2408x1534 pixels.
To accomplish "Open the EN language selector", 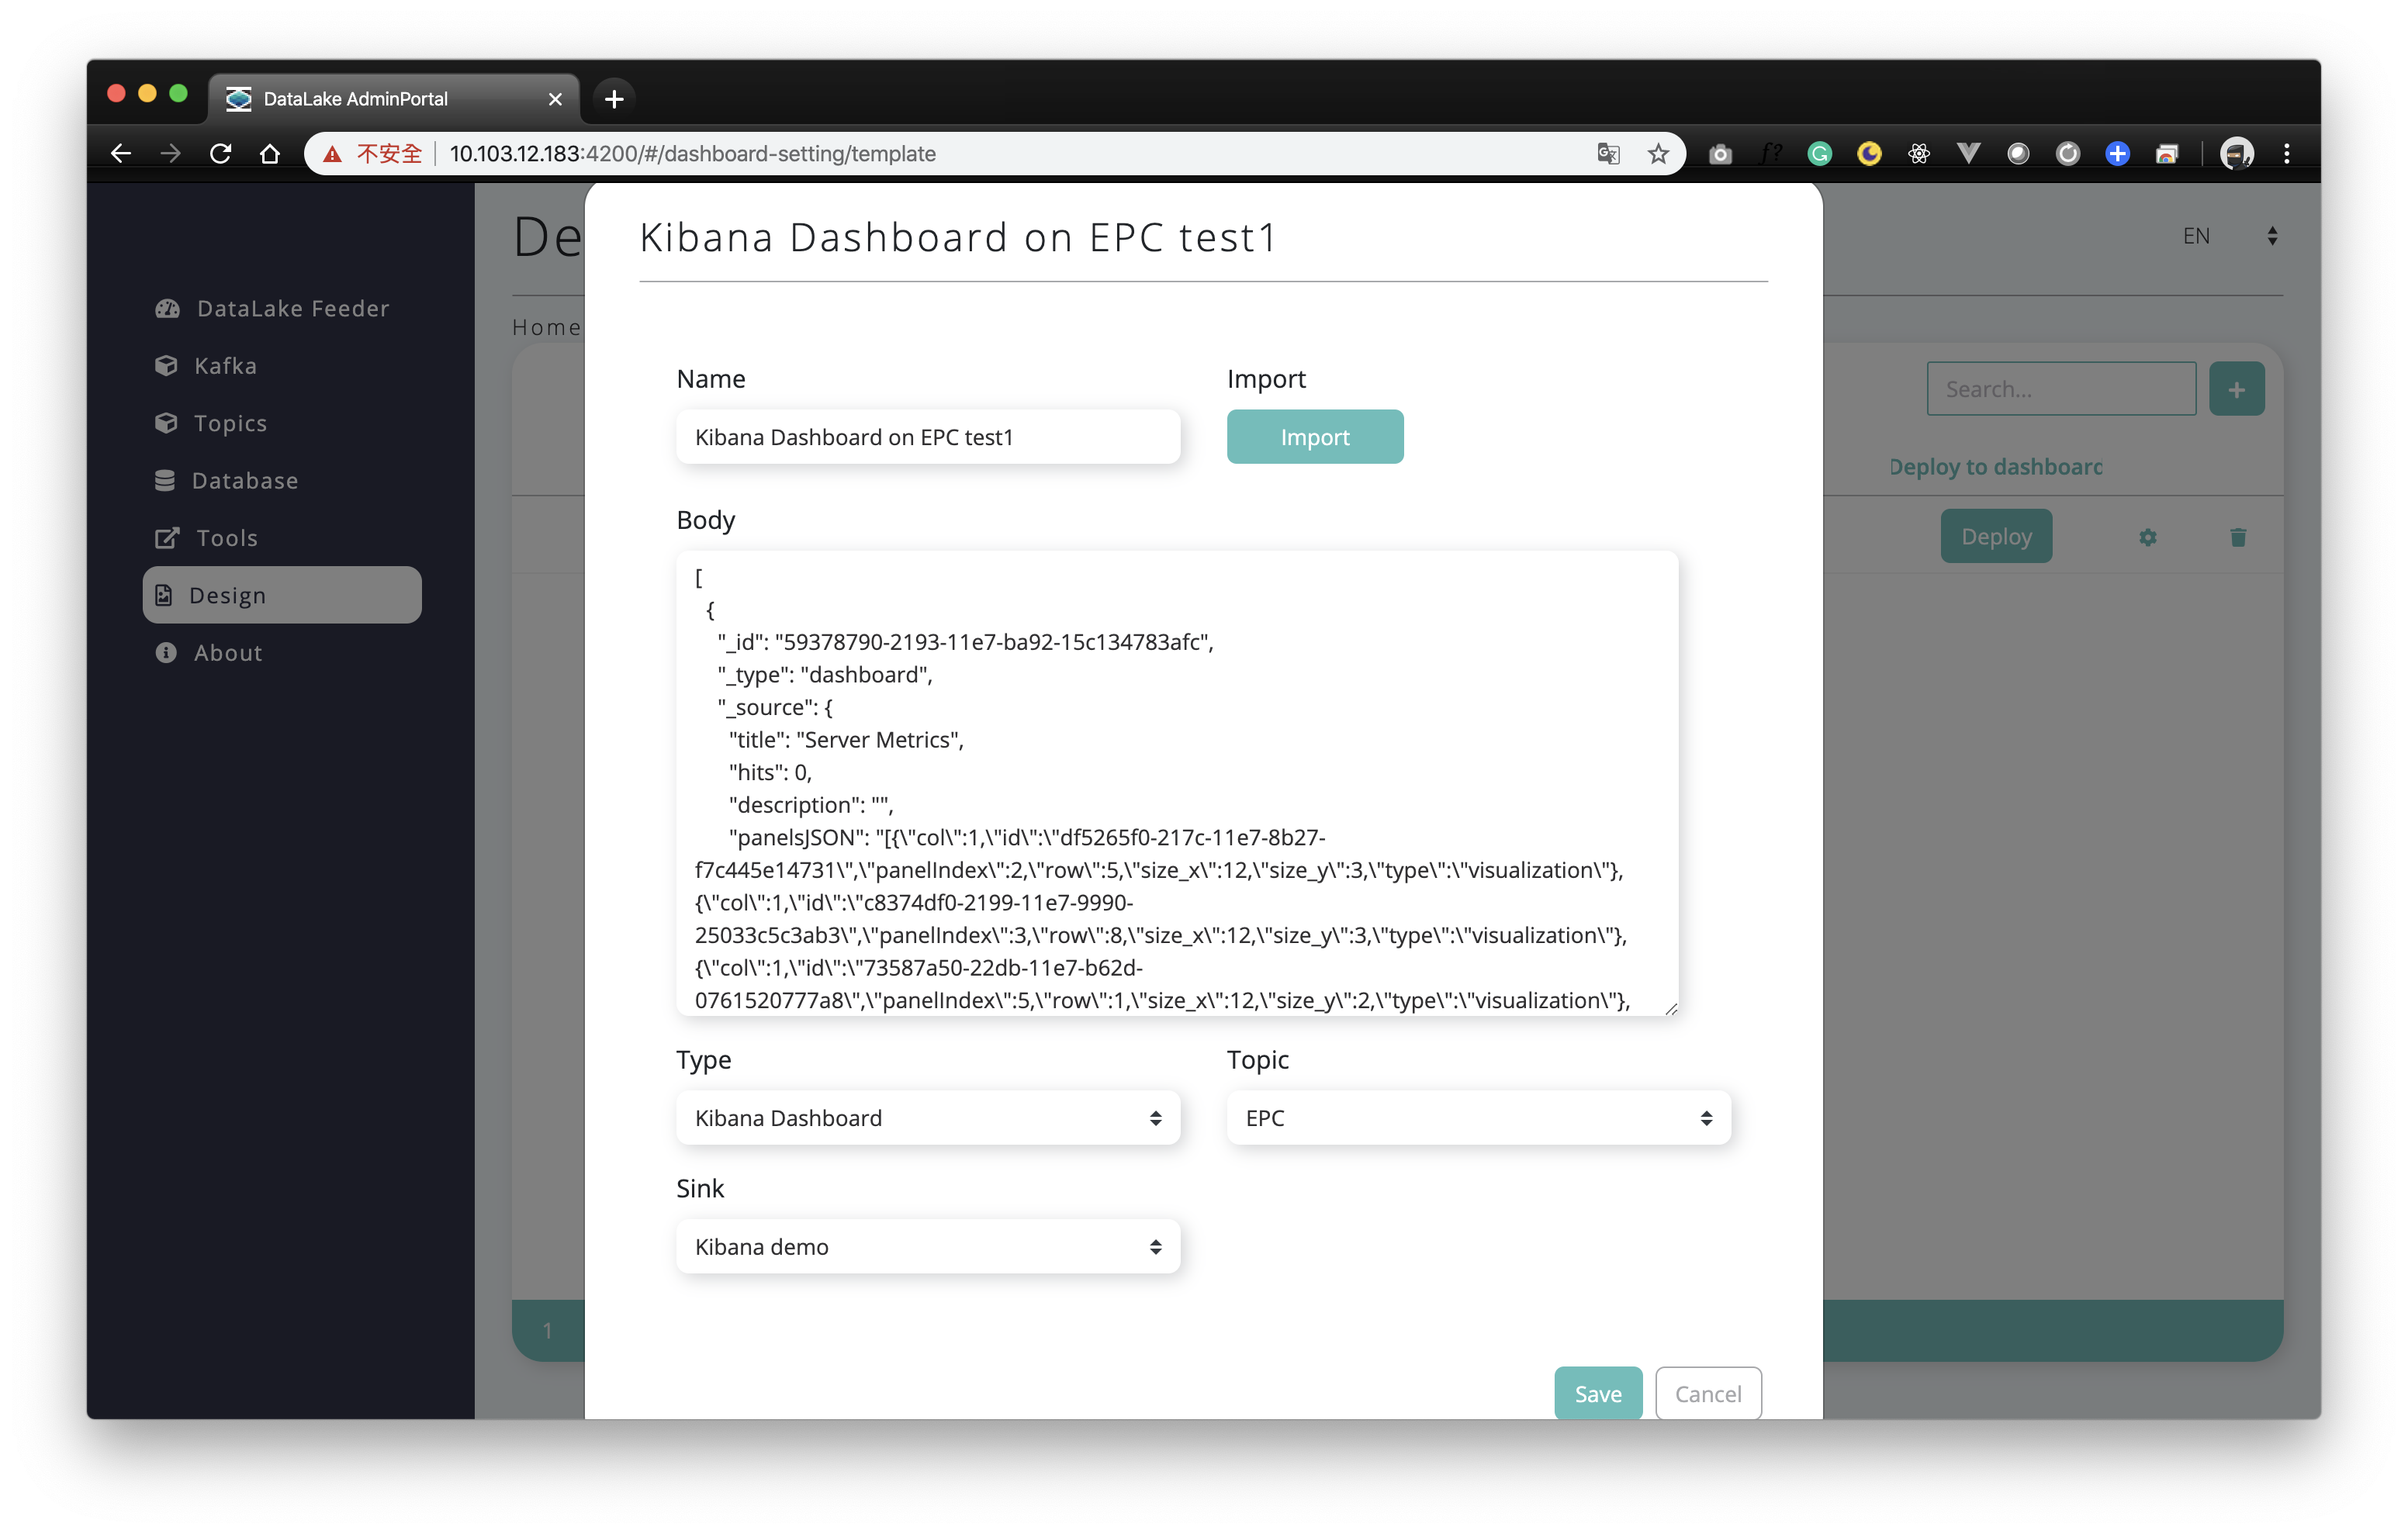I will pos(2229,236).
